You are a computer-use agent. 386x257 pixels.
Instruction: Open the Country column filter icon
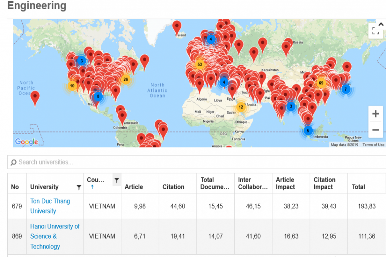click(x=117, y=180)
